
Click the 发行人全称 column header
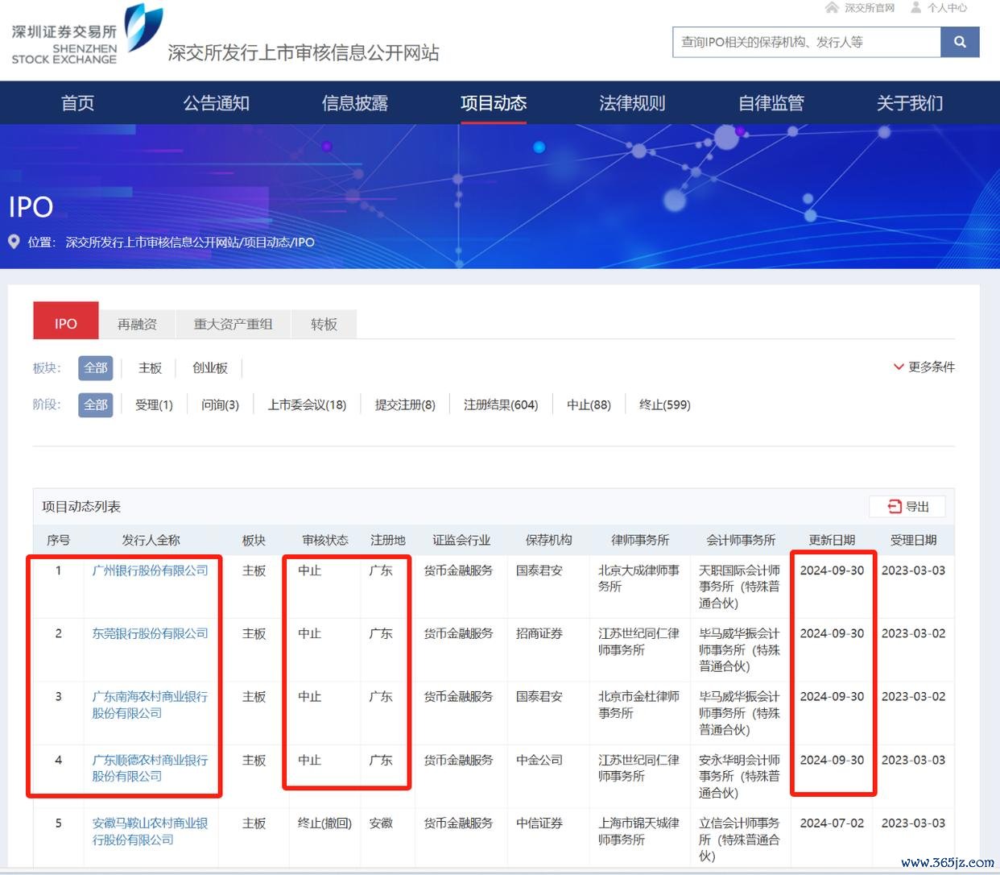click(x=151, y=540)
